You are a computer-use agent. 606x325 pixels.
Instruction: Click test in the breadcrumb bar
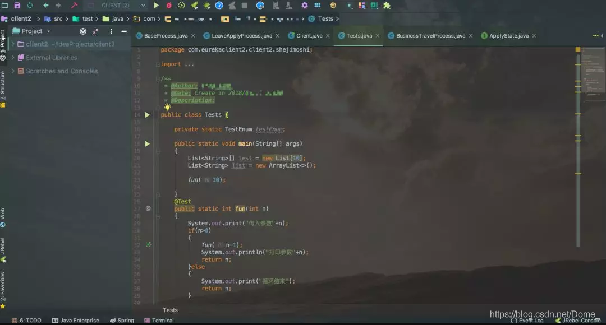pyautogui.click(x=88, y=19)
